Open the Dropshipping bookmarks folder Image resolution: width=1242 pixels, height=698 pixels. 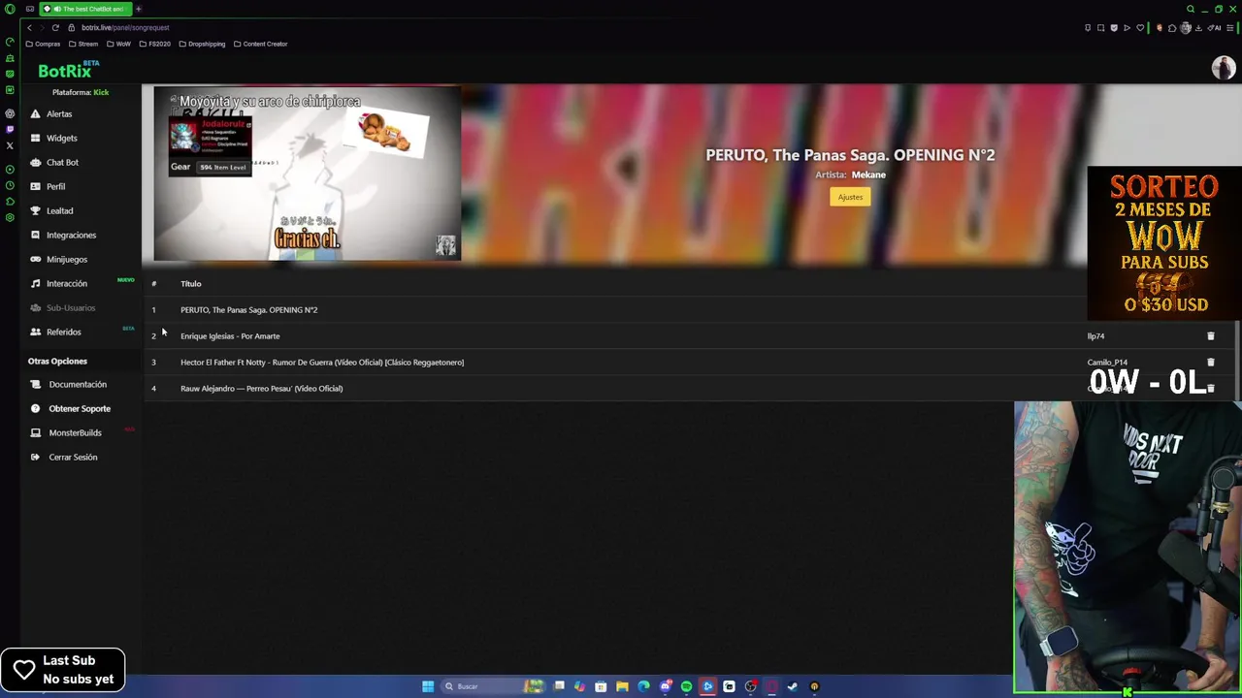202,44
